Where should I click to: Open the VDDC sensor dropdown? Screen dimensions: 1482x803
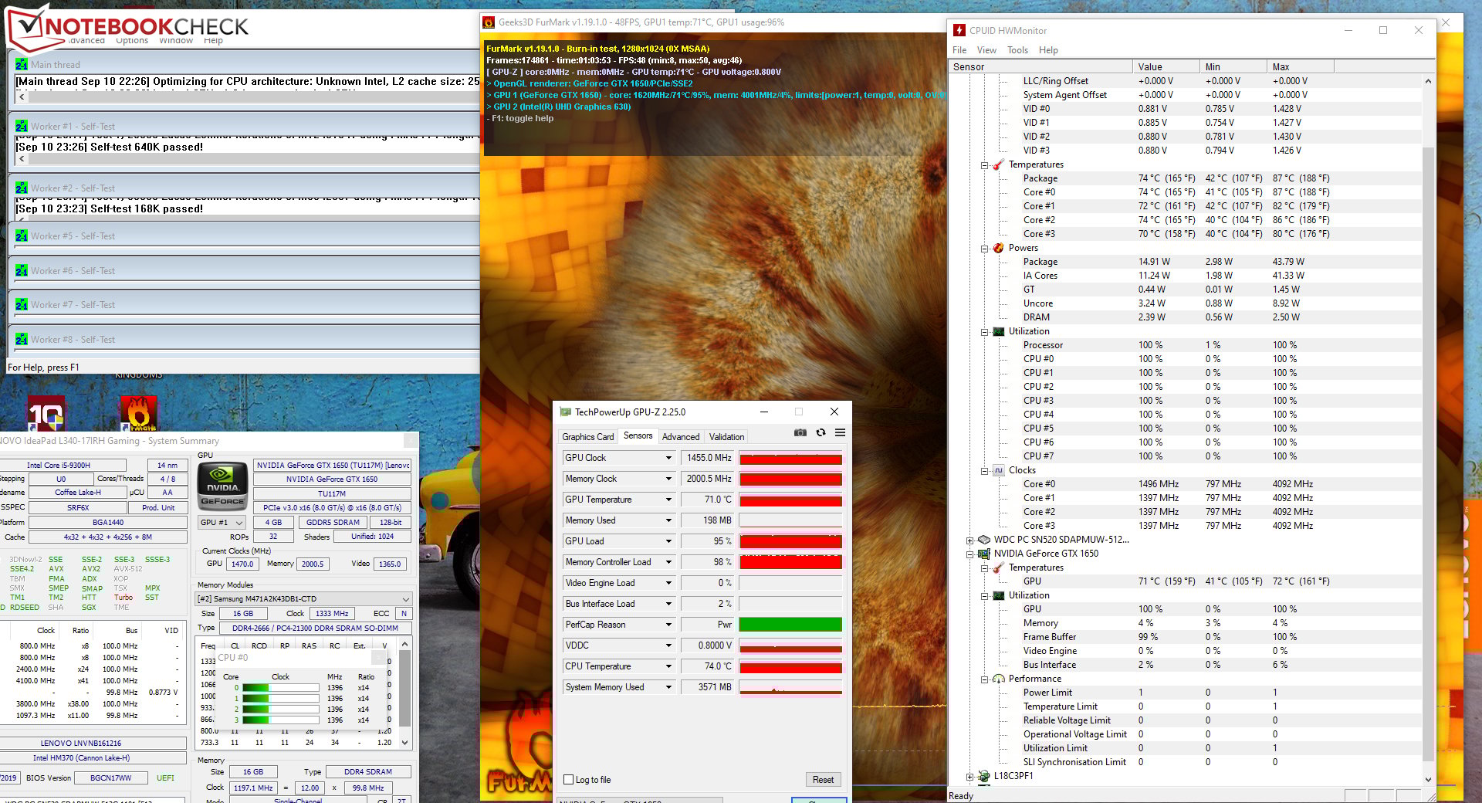click(x=668, y=645)
